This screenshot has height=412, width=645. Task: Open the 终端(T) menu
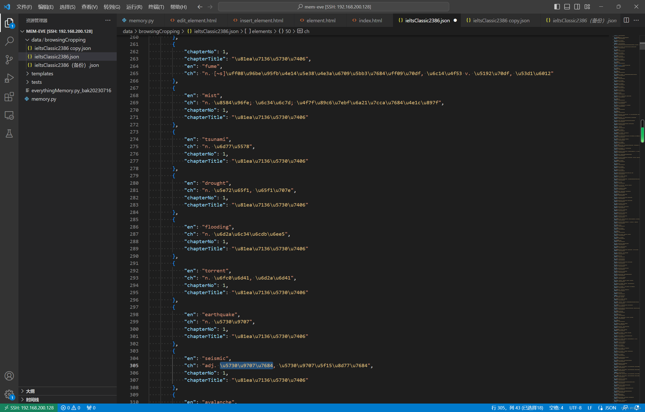156,7
